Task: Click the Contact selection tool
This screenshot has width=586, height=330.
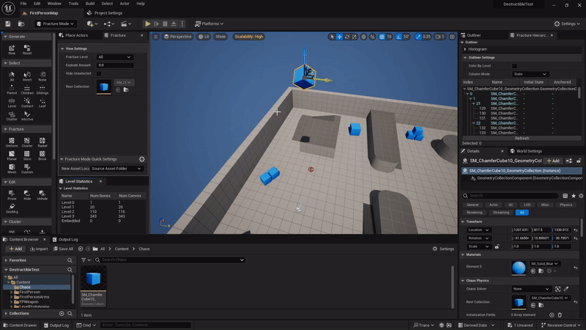Action: coord(27,103)
